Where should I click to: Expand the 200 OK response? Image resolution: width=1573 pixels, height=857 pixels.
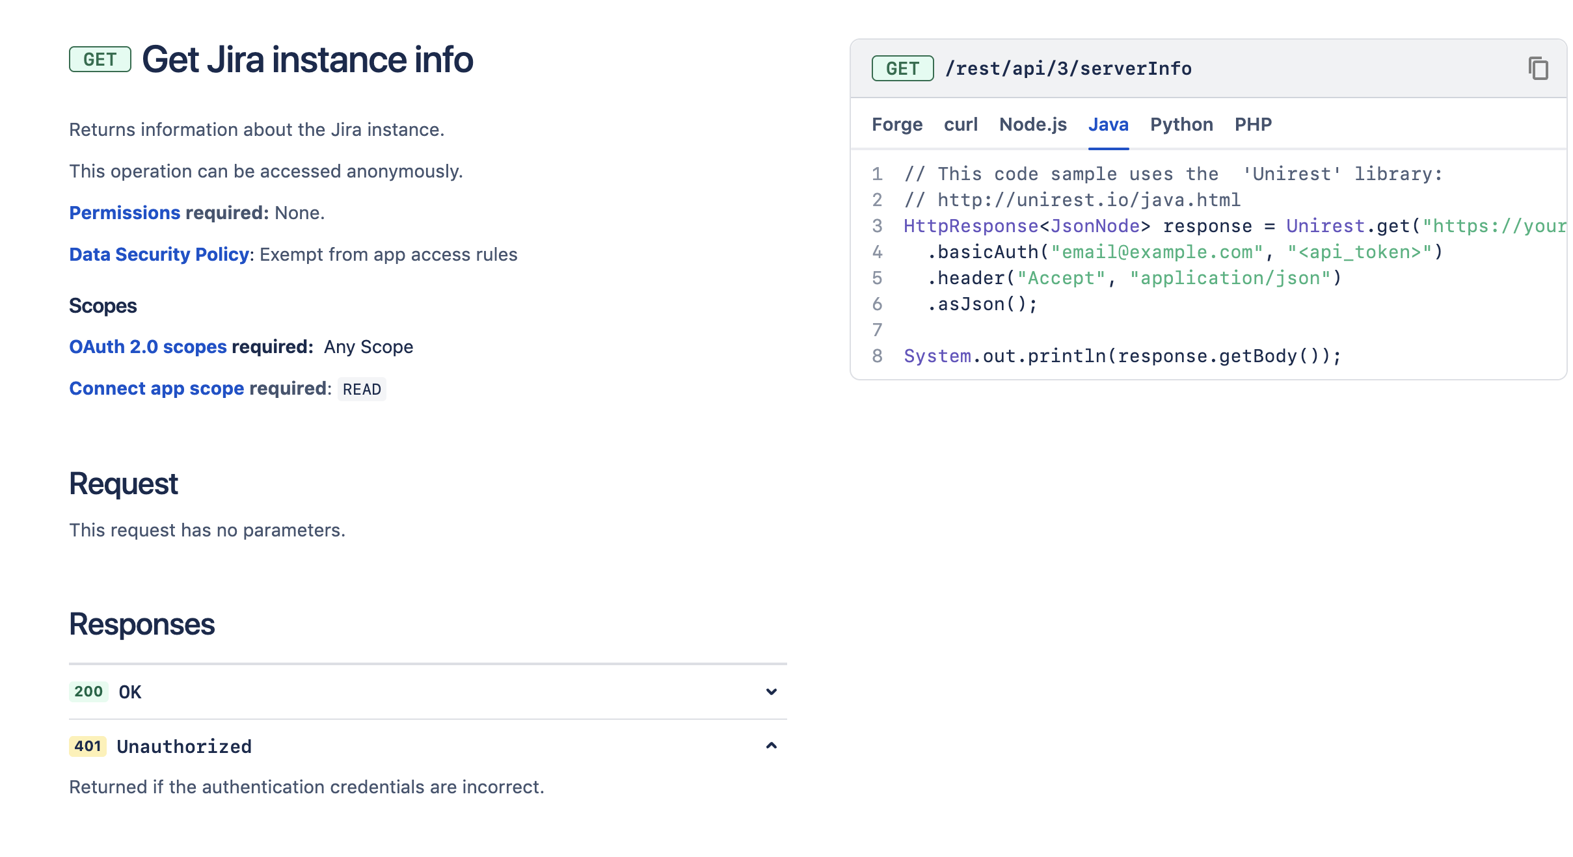pyautogui.click(x=771, y=692)
